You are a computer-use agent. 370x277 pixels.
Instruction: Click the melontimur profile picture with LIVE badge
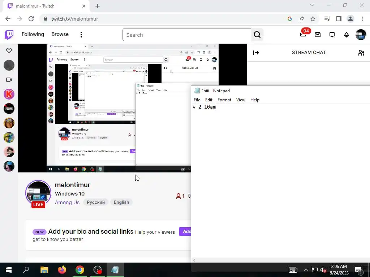[x=38, y=194]
